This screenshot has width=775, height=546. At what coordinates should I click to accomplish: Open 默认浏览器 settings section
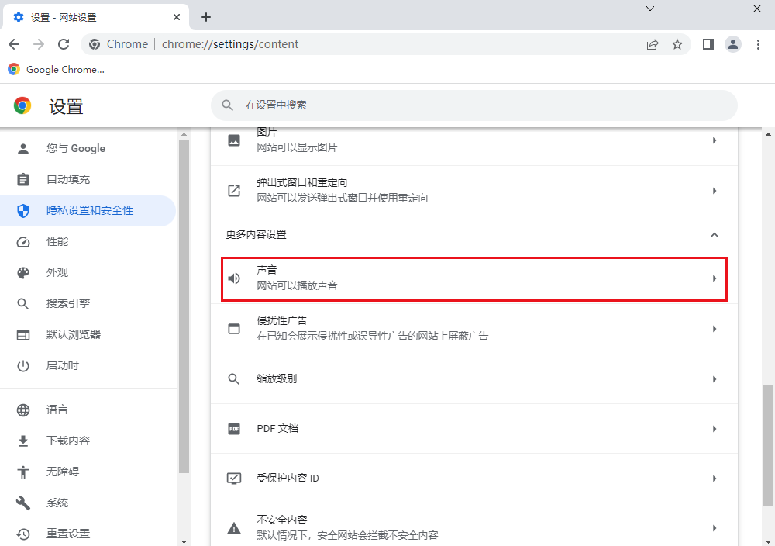pos(88,335)
